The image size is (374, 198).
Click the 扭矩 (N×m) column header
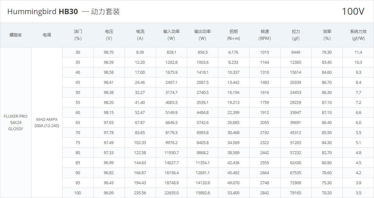[x=233, y=35]
